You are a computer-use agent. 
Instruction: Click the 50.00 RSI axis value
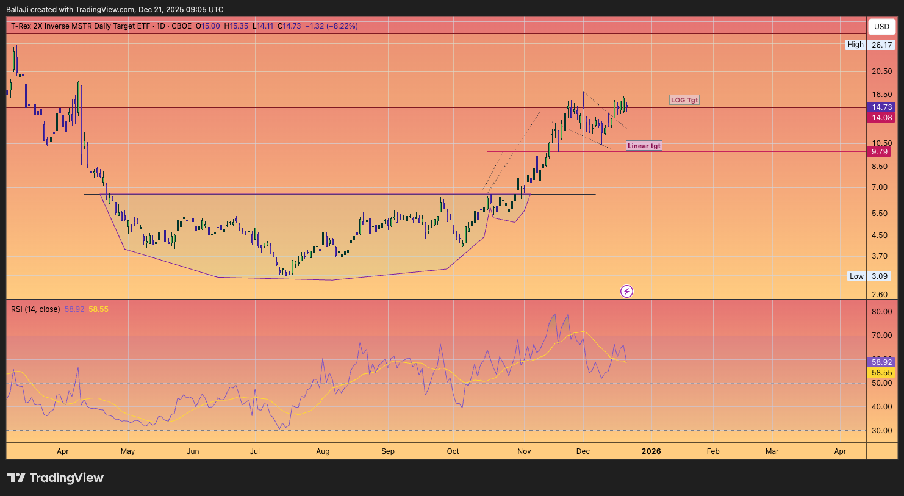click(882, 383)
